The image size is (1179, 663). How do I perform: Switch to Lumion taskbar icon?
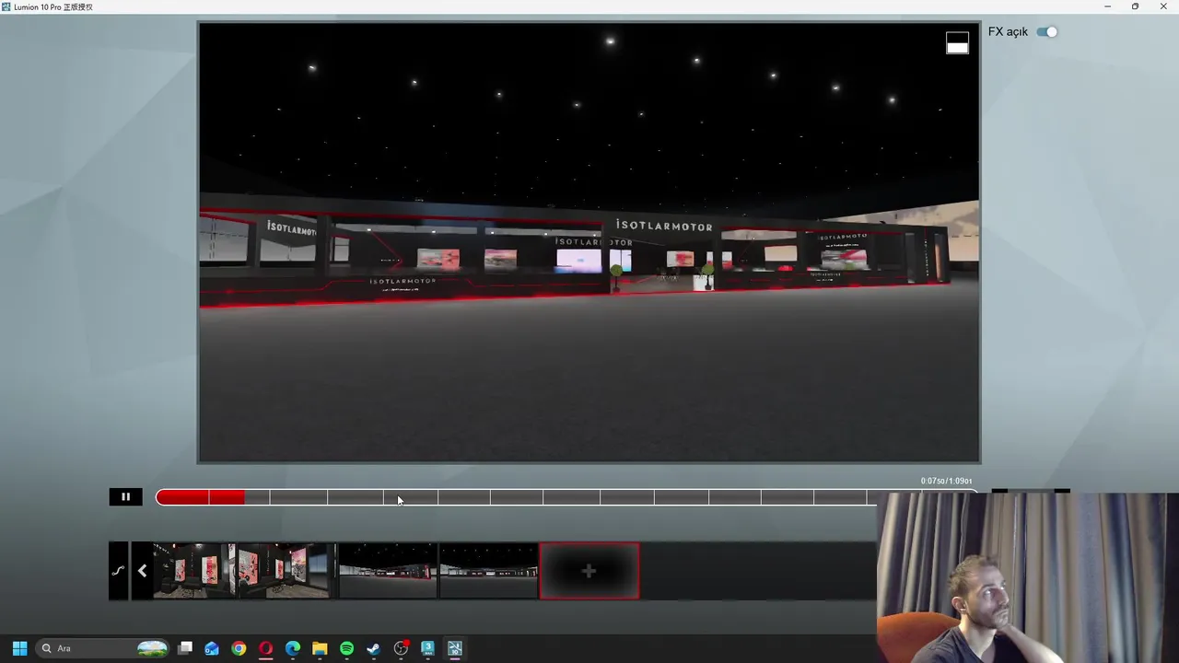coord(454,648)
